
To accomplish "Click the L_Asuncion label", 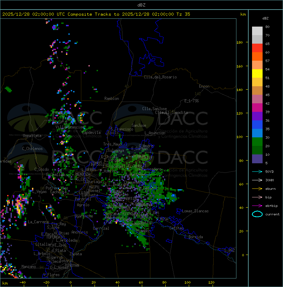I will (x=155, y=133).
